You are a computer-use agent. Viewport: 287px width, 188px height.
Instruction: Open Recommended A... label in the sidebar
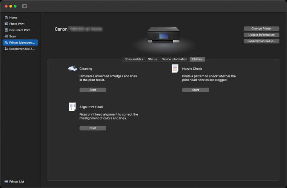(x=22, y=49)
